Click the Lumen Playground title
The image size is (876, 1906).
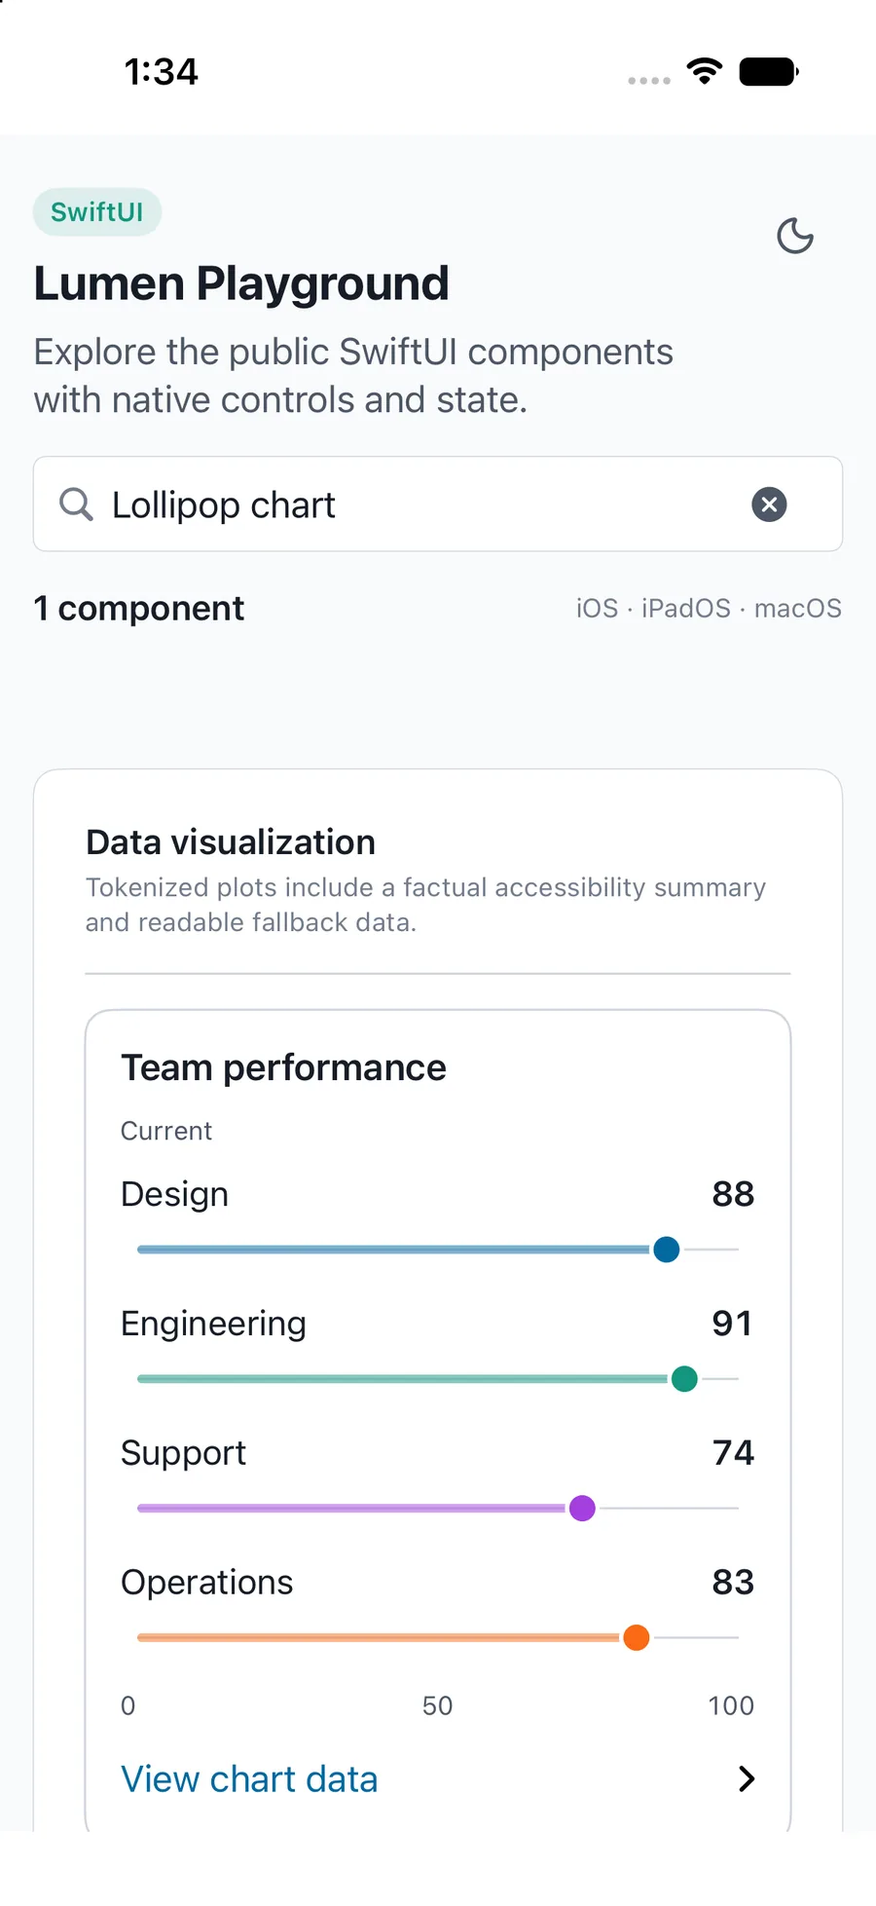[241, 284]
